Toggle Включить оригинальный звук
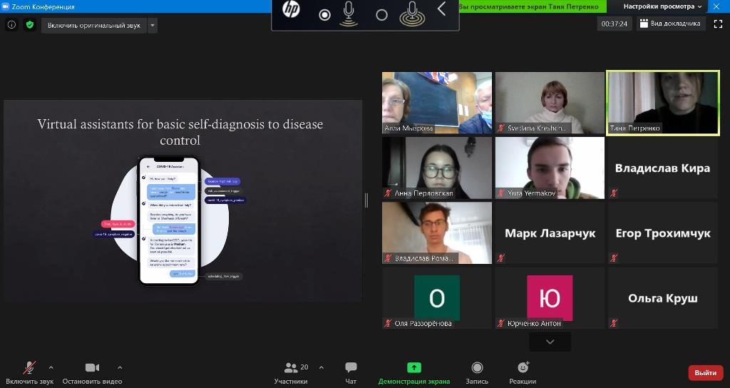 [x=93, y=25]
